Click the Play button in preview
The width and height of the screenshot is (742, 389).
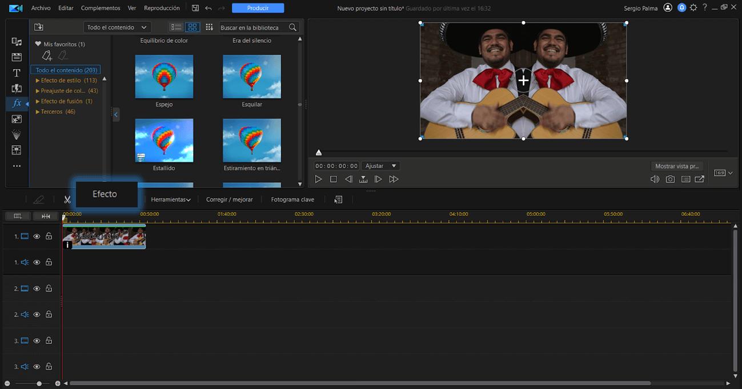[x=319, y=179]
